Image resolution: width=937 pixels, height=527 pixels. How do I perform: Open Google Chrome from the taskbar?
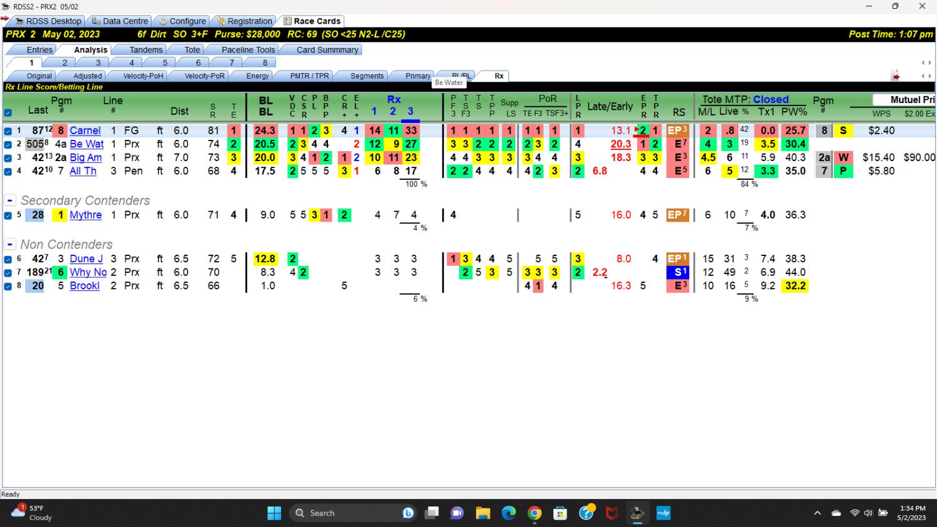535,513
